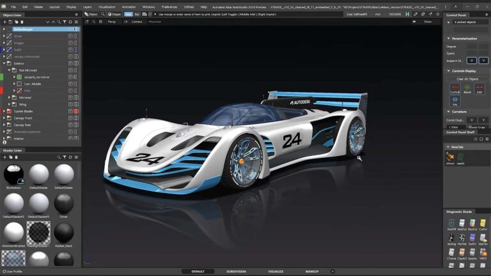Activate the Key control display icon

[x=455, y=100]
